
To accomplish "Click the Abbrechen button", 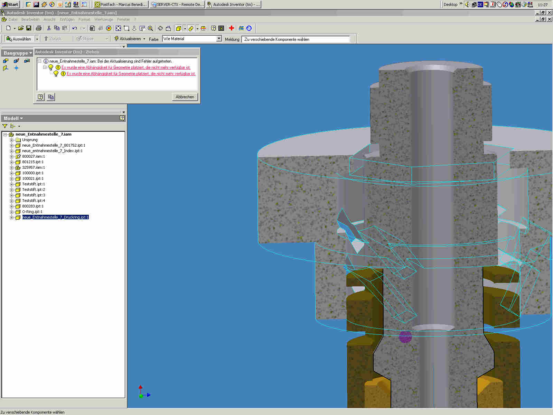I will pyautogui.click(x=185, y=97).
